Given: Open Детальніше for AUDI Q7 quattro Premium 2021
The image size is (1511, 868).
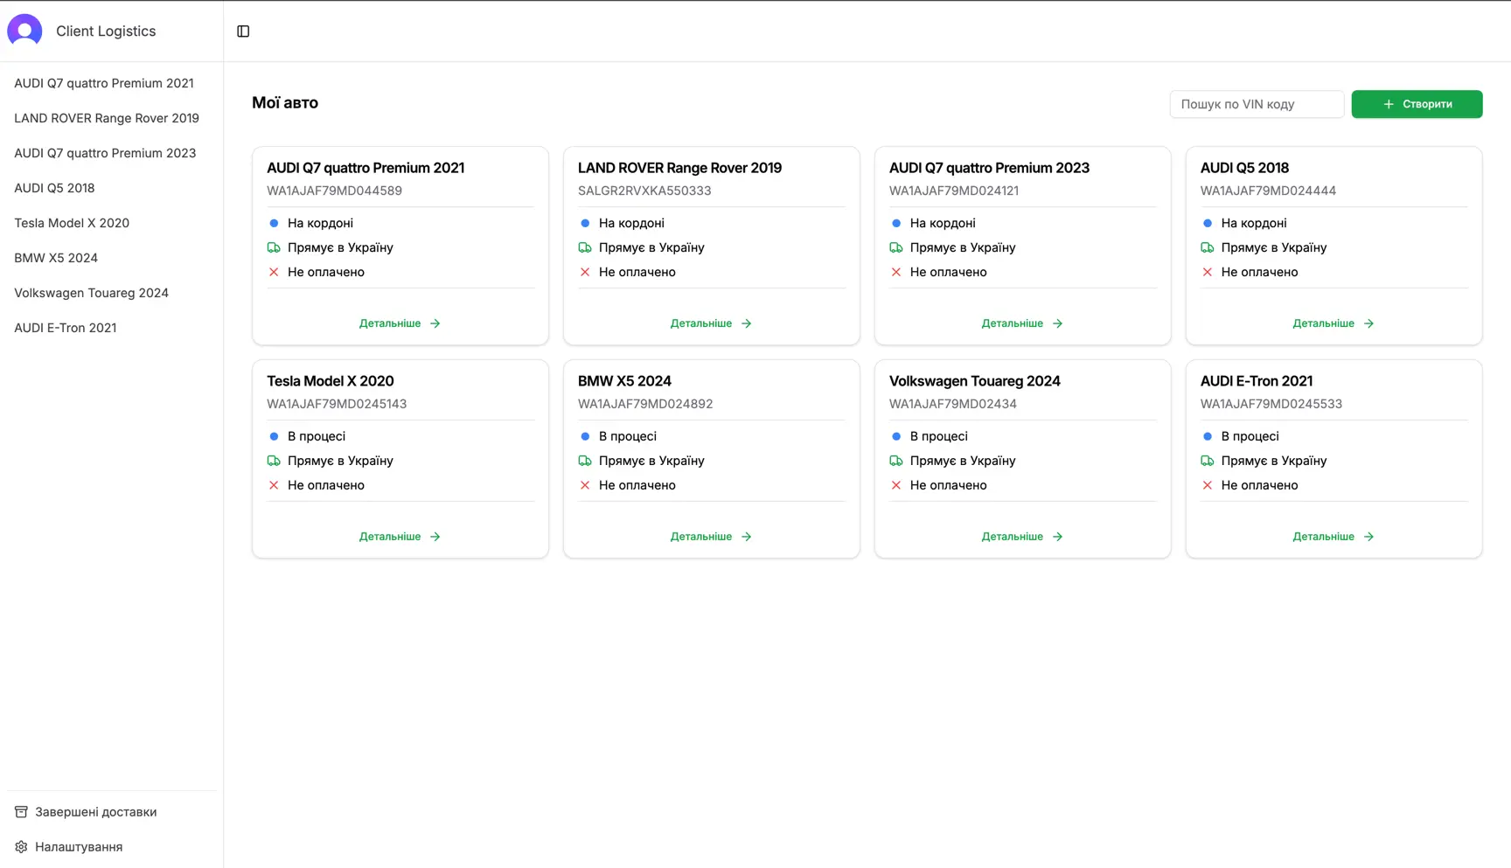Looking at the screenshot, I should coord(400,323).
